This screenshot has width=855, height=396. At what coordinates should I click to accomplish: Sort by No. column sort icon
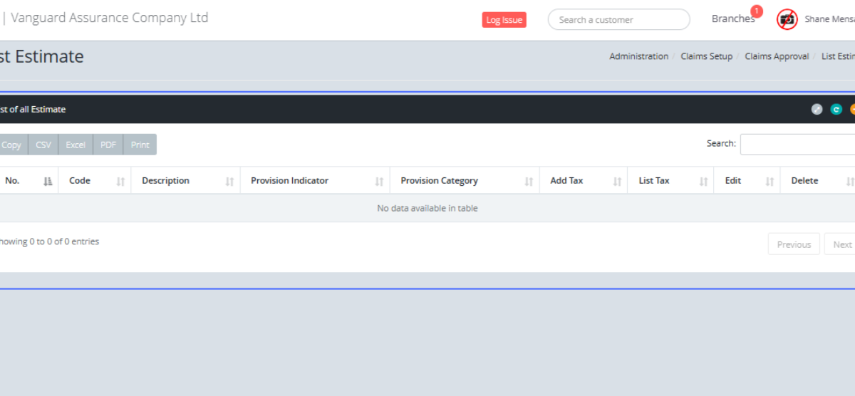(x=48, y=182)
